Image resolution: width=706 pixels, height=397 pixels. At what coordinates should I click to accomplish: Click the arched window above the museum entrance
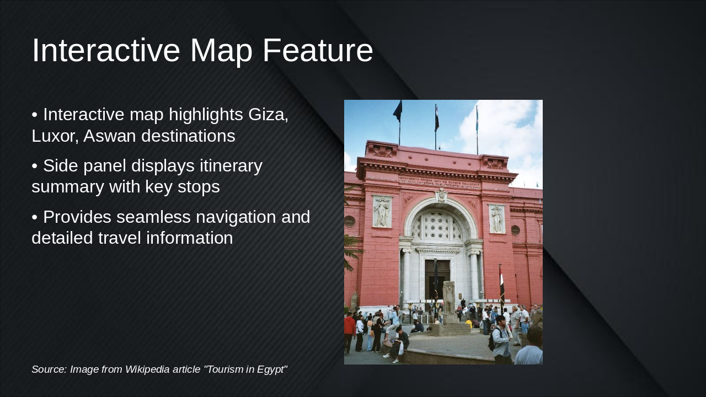[441, 226]
